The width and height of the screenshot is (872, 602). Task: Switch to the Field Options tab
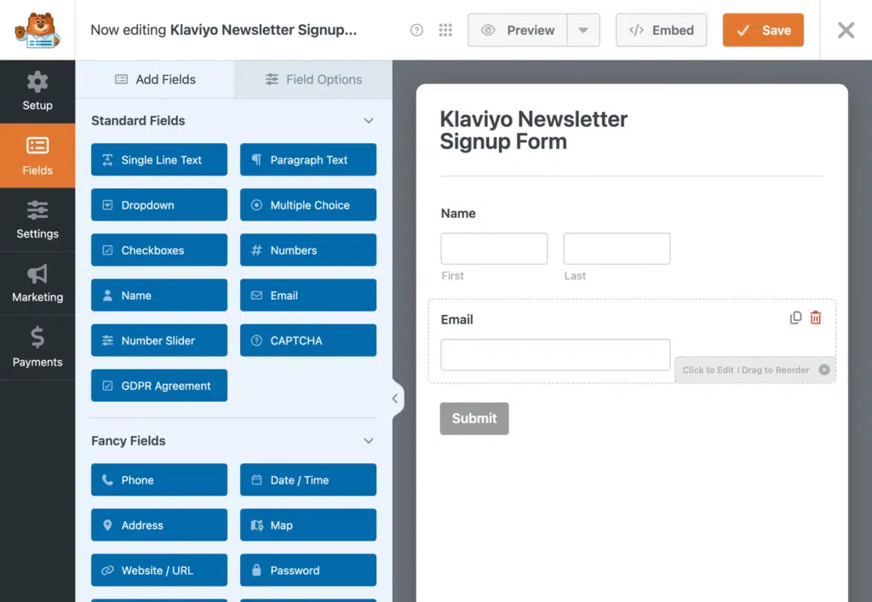(x=313, y=79)
